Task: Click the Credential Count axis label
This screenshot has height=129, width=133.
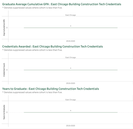Action: tap(4, 70)
